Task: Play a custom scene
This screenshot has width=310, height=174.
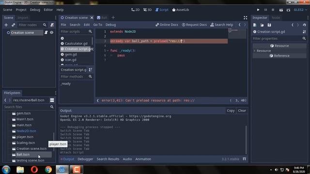Action: pos(289,10)
